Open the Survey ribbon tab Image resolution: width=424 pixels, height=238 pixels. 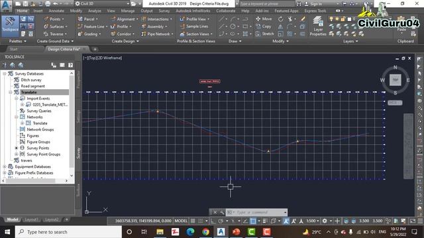164,11
